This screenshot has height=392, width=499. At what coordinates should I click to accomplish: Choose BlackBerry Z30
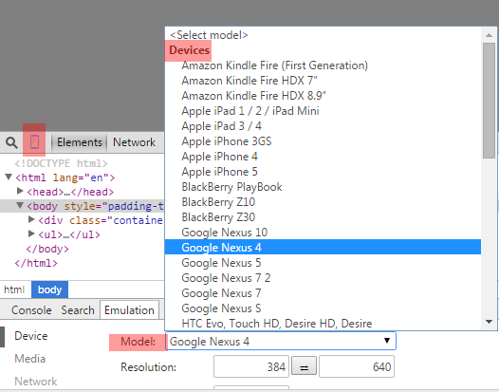[x=323, y=217]
